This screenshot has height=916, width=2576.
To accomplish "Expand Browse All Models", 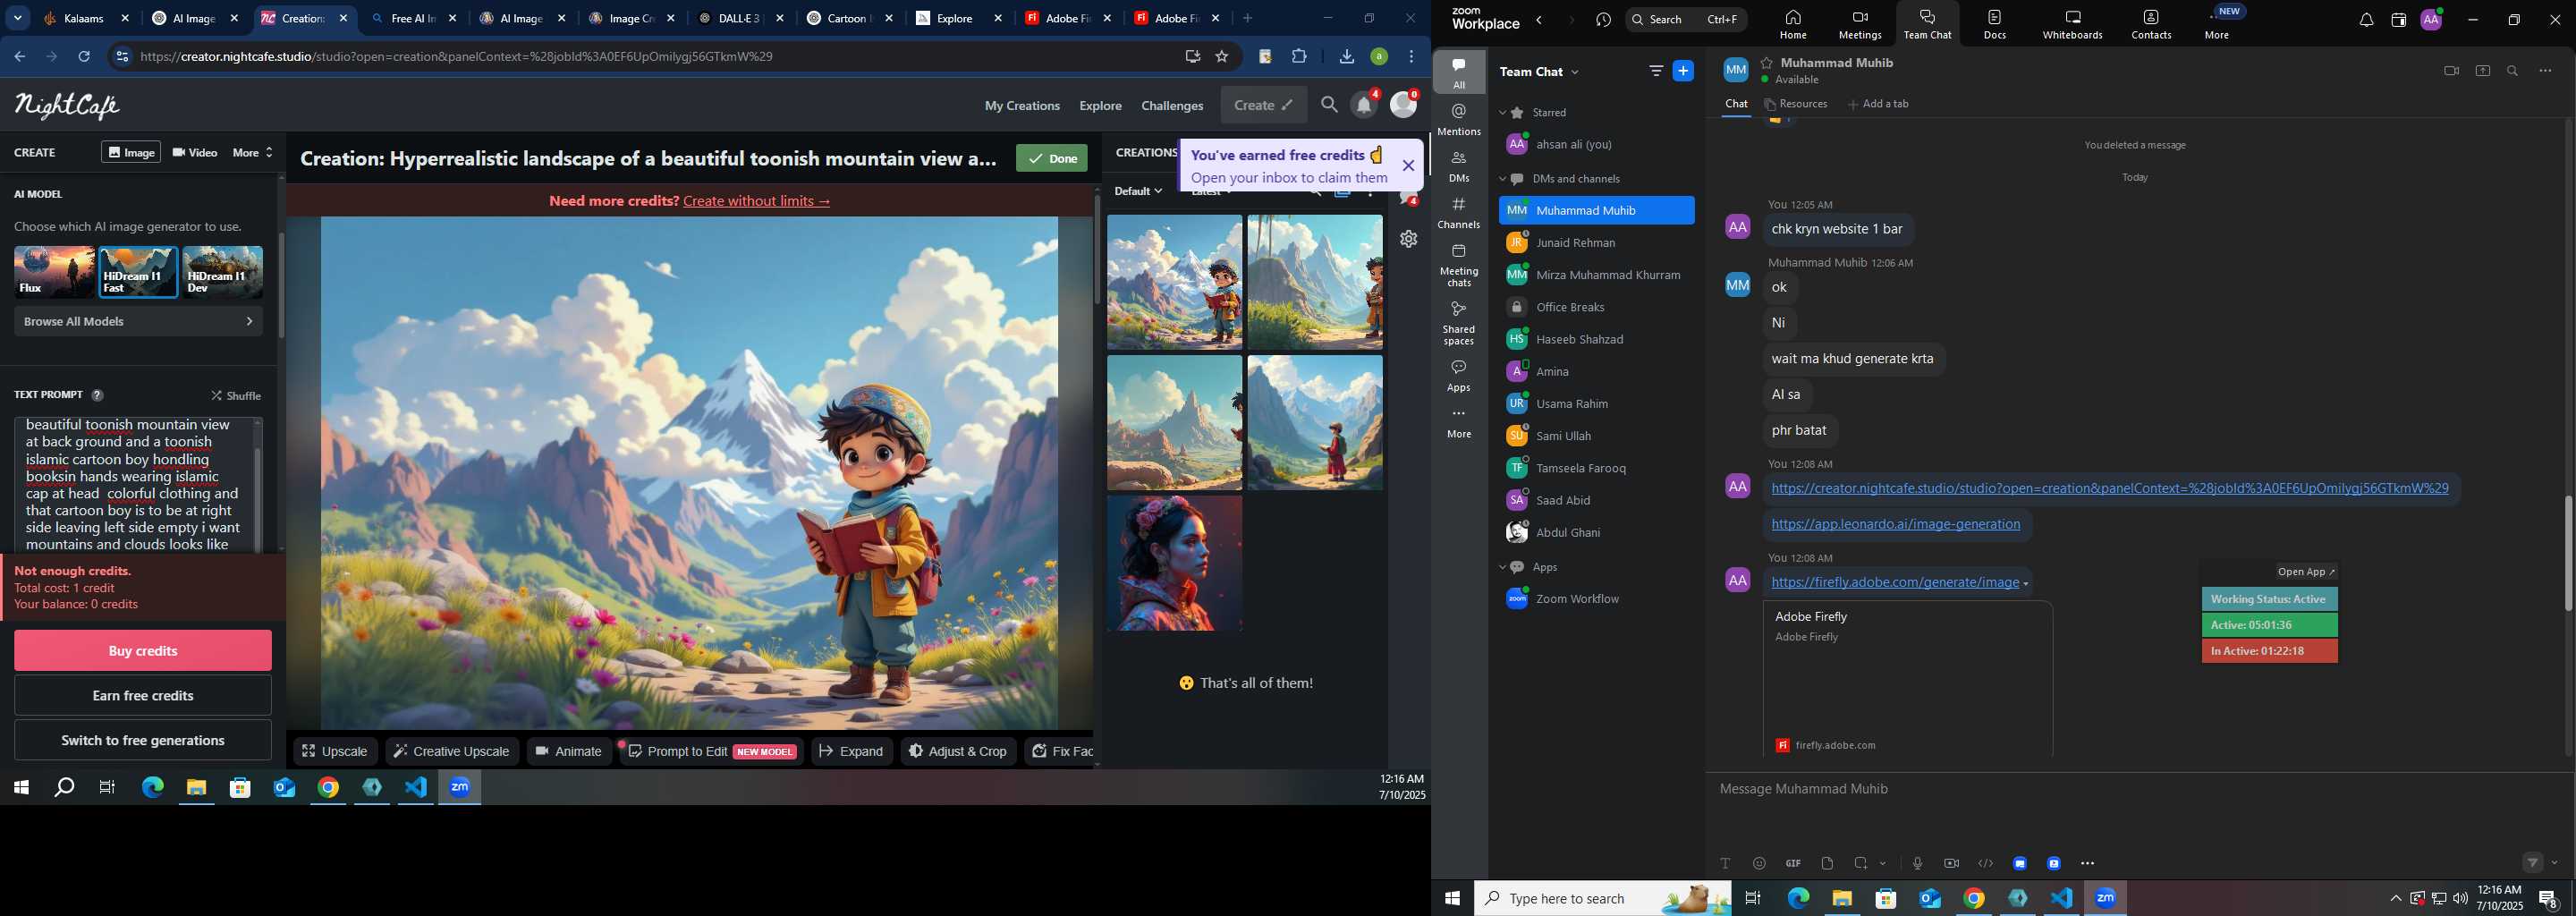I will (x=138, y=321).
